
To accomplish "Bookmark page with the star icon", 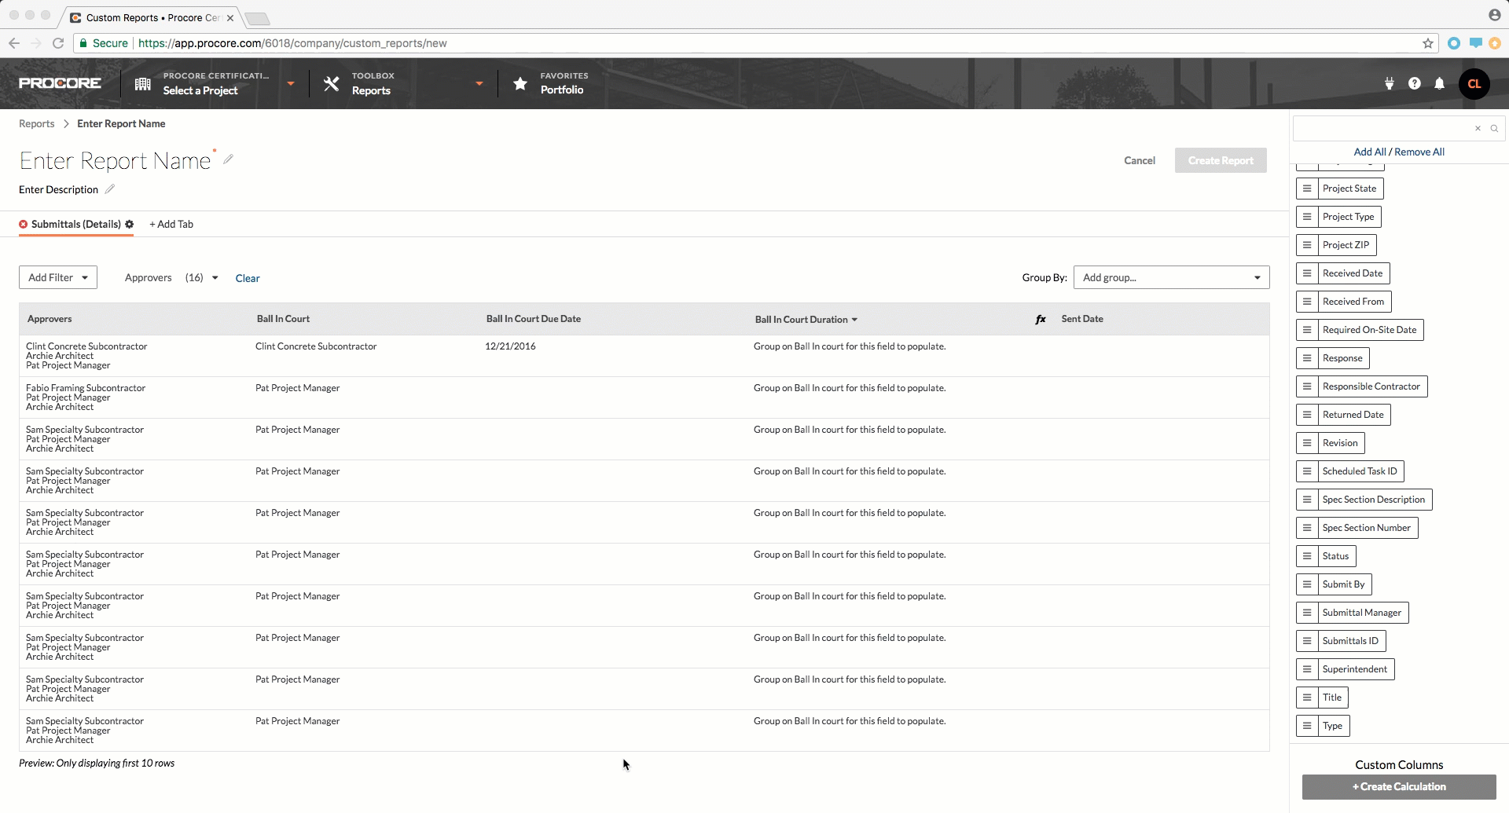I will [1427, 43].
